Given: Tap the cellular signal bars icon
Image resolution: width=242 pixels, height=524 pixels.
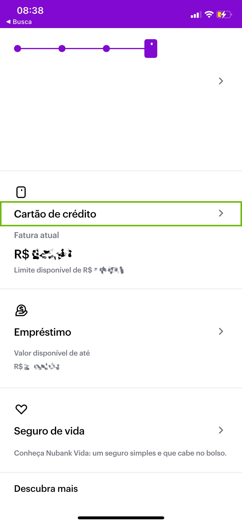Looking at the screenshot, I should point(196,15).
